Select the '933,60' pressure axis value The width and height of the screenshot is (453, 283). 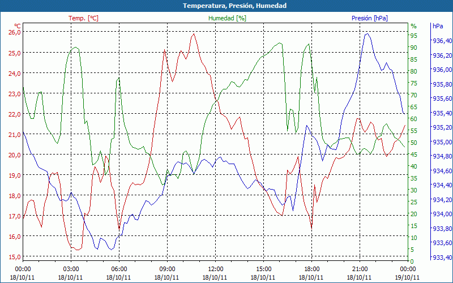[442, 243]
